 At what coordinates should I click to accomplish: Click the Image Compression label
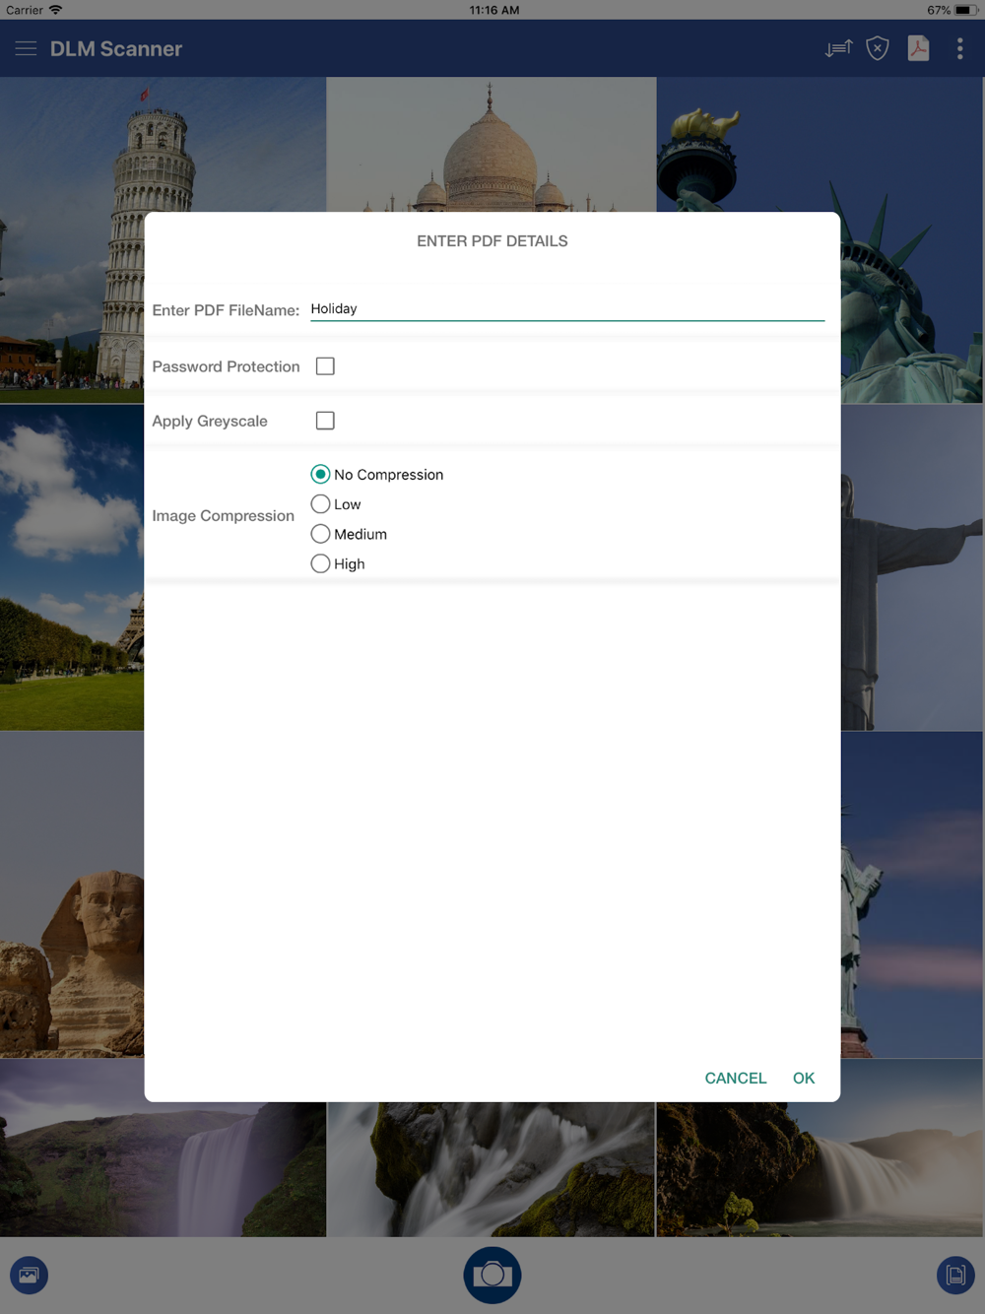(224, 516)
